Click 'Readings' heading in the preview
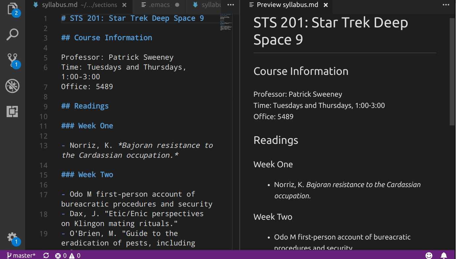Viewport: 456px width, 259px height. click(276, 140)
